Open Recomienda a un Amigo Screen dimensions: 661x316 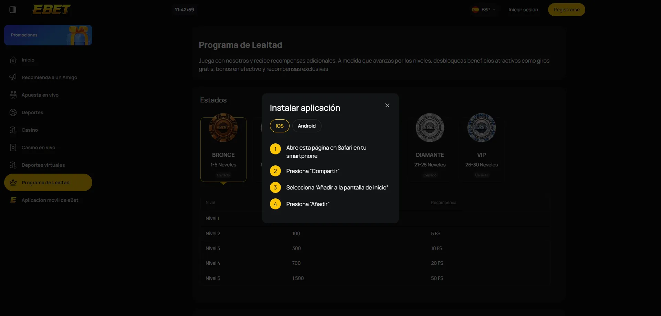pos(48,77)
